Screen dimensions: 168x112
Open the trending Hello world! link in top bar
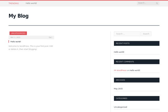[x=31, y=3]
